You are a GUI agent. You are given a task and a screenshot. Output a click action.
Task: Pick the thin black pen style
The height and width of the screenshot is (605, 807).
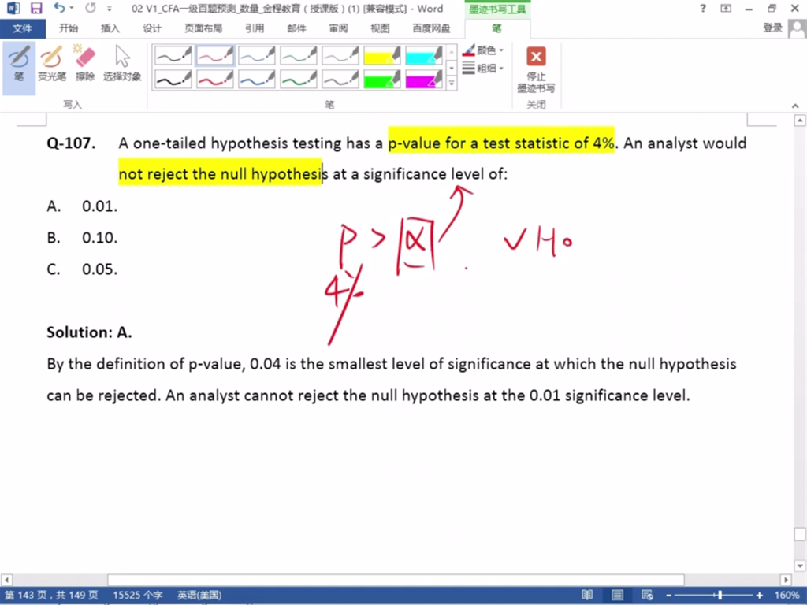pyautogui.click(x=173, y=56)
